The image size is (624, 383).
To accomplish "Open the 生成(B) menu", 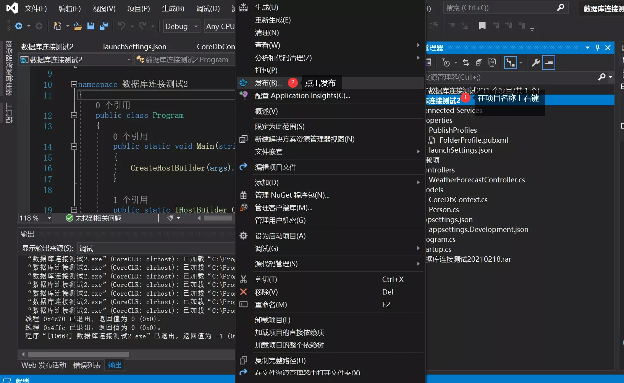I will pyautogui.click(x=173, y=8).
